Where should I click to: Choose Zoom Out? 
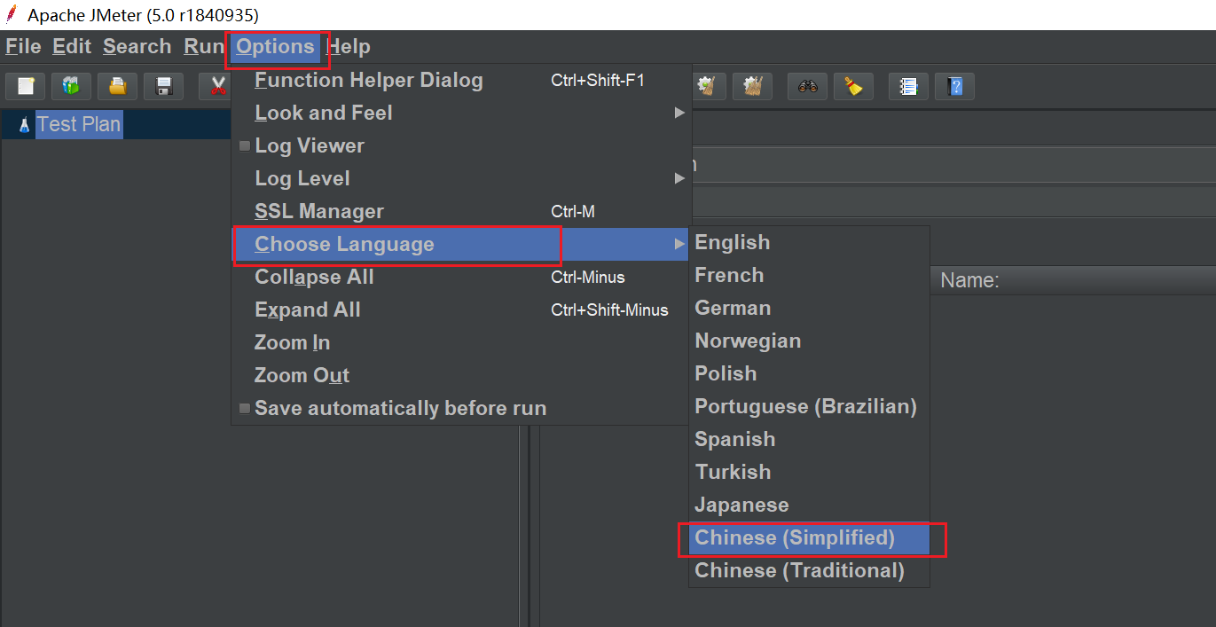point(460,375)
